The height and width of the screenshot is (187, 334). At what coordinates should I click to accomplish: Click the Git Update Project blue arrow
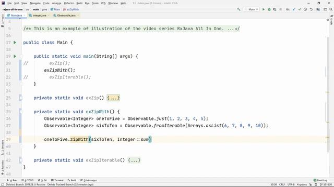coord(294,9)
